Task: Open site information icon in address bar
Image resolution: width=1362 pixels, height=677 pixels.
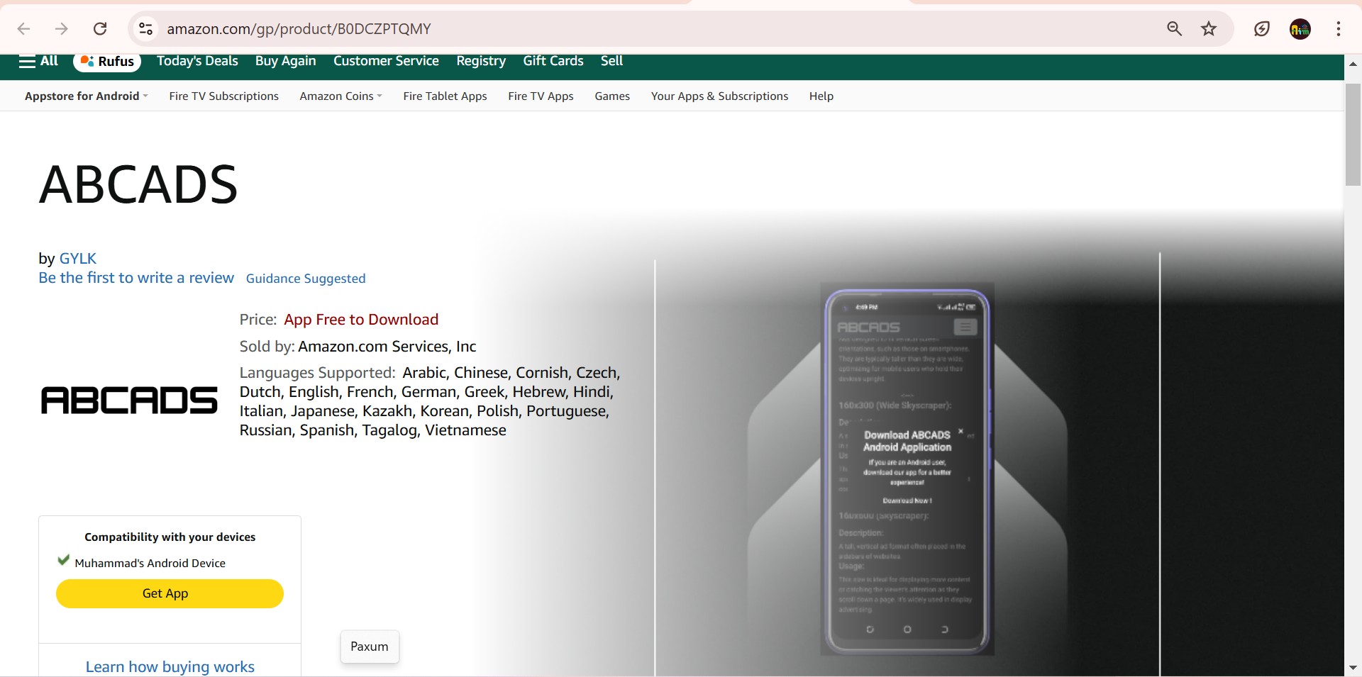Action: point(145,29)
